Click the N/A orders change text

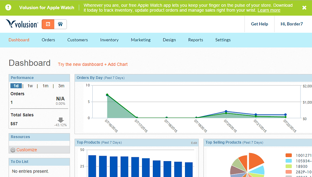[x=60, y=99]
